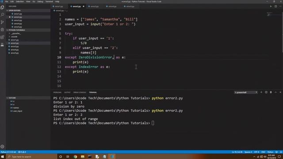This screenshot has width=283, height=159.
Task: Click the unsaved dot on error2.py tab
Action: 84,6
